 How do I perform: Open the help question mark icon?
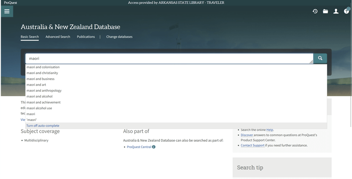[347, 11]
